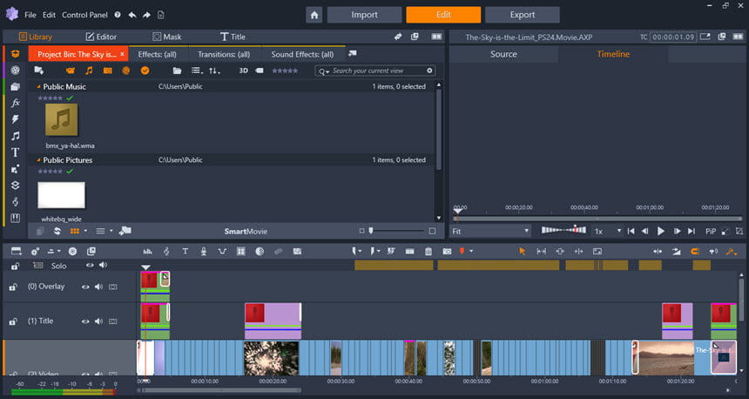
Task: Click the undo arrow in menu bar
Action: coord(132,15)
